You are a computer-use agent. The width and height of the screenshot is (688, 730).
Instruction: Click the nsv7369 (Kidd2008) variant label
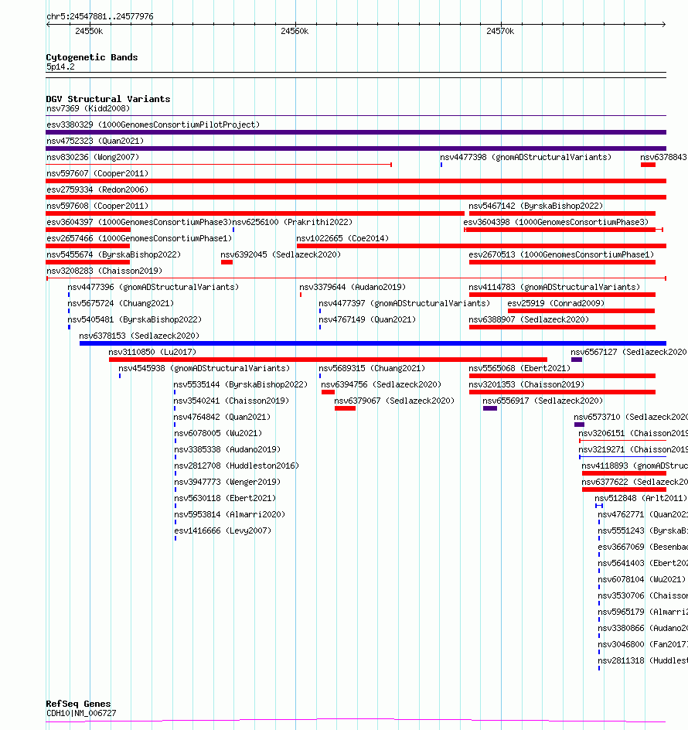pos(88,108)
